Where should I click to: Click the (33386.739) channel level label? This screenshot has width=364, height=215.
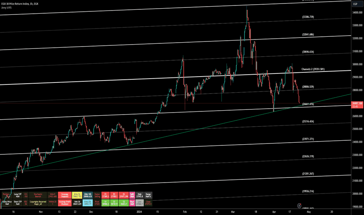tap(308, 17)
